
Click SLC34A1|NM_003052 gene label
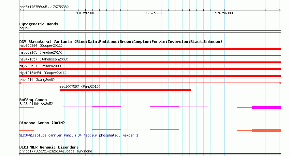pos(36,104)
